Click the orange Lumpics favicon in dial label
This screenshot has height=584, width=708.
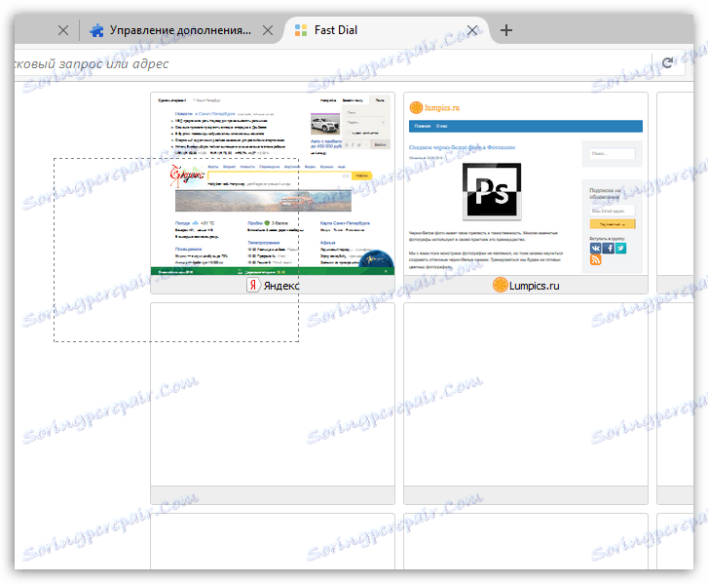pos(500,286)
